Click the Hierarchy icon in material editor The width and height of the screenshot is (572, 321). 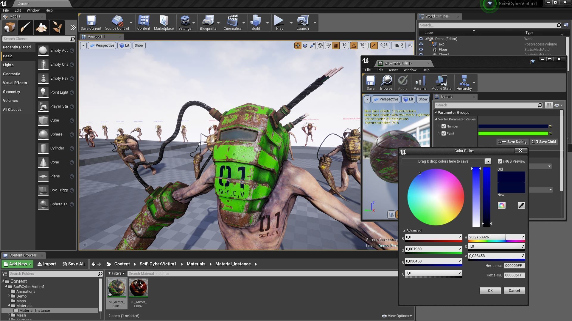[x=464, y=83]
